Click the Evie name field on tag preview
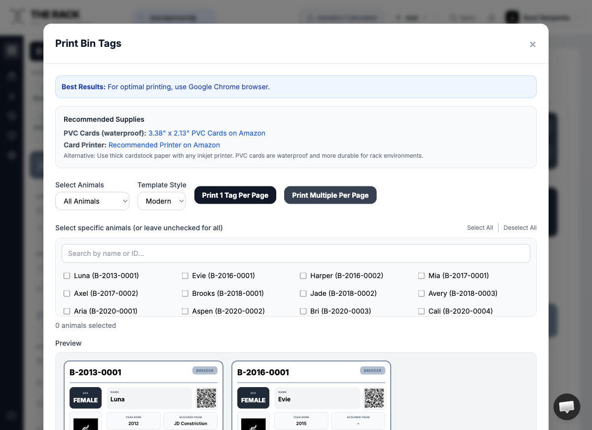Viewport: 592px width, 430px height. click(x=317, y=398)
